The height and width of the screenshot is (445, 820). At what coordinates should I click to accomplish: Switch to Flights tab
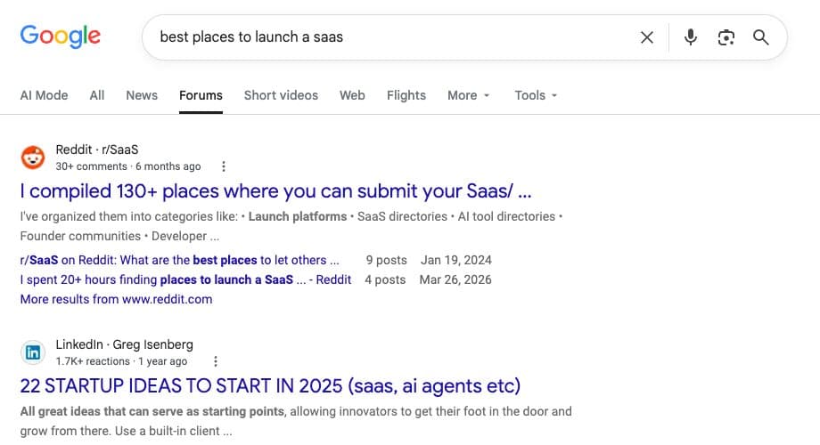coord(406,95)
